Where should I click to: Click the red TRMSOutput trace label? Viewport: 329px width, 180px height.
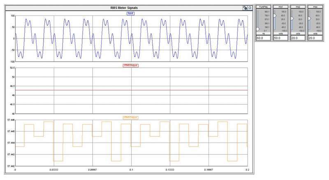(x=131, y=65)
